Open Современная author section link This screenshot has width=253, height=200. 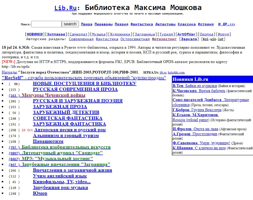pos(81,39)
